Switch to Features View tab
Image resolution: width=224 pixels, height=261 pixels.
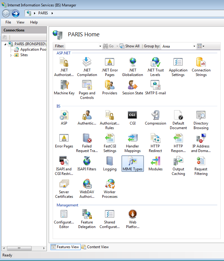coord(65,247)
